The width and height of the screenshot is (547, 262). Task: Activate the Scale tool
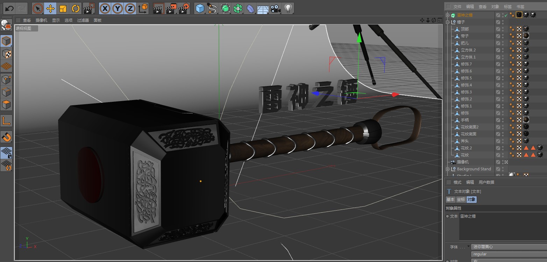click(63, 8)
